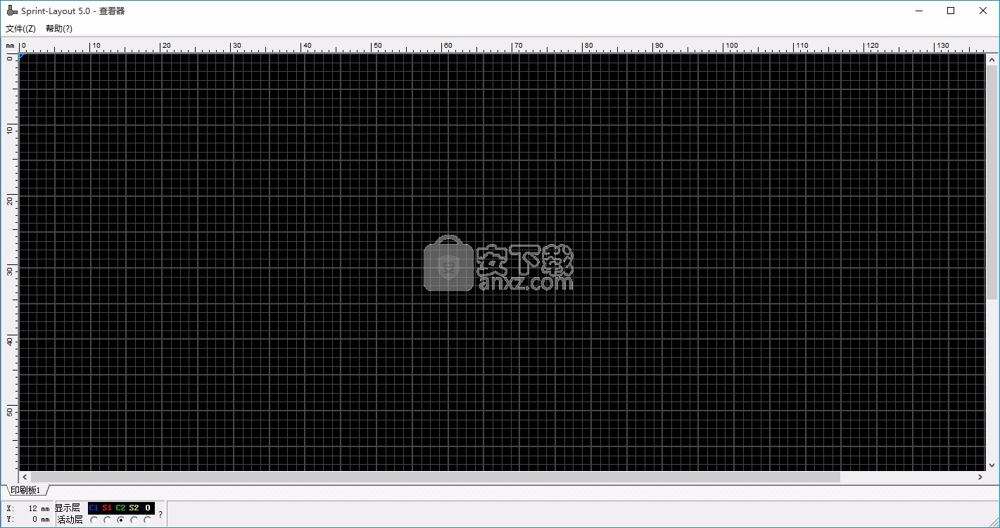
Task: Click the blue origin marker at canvas corner
Action: [x=22, y=56]
